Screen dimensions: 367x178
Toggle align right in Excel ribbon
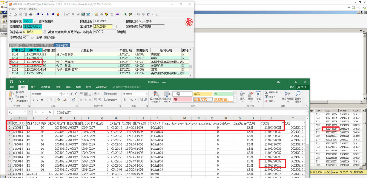point(90,100)
